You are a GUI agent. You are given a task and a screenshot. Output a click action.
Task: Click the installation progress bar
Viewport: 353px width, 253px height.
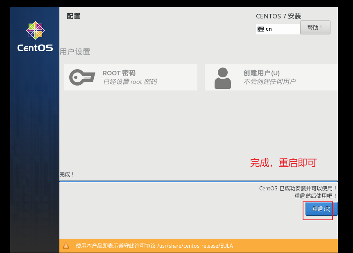click(199, 181)
